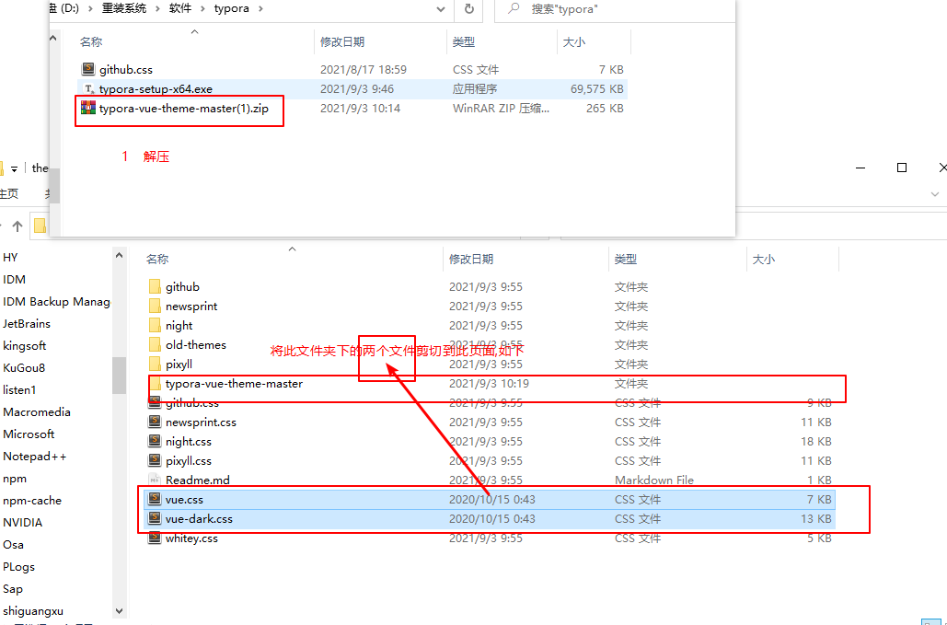Viewport: 947px width, 625px height.
Task: Select Sap in the navigation pane
Action: tap(13, 589)
